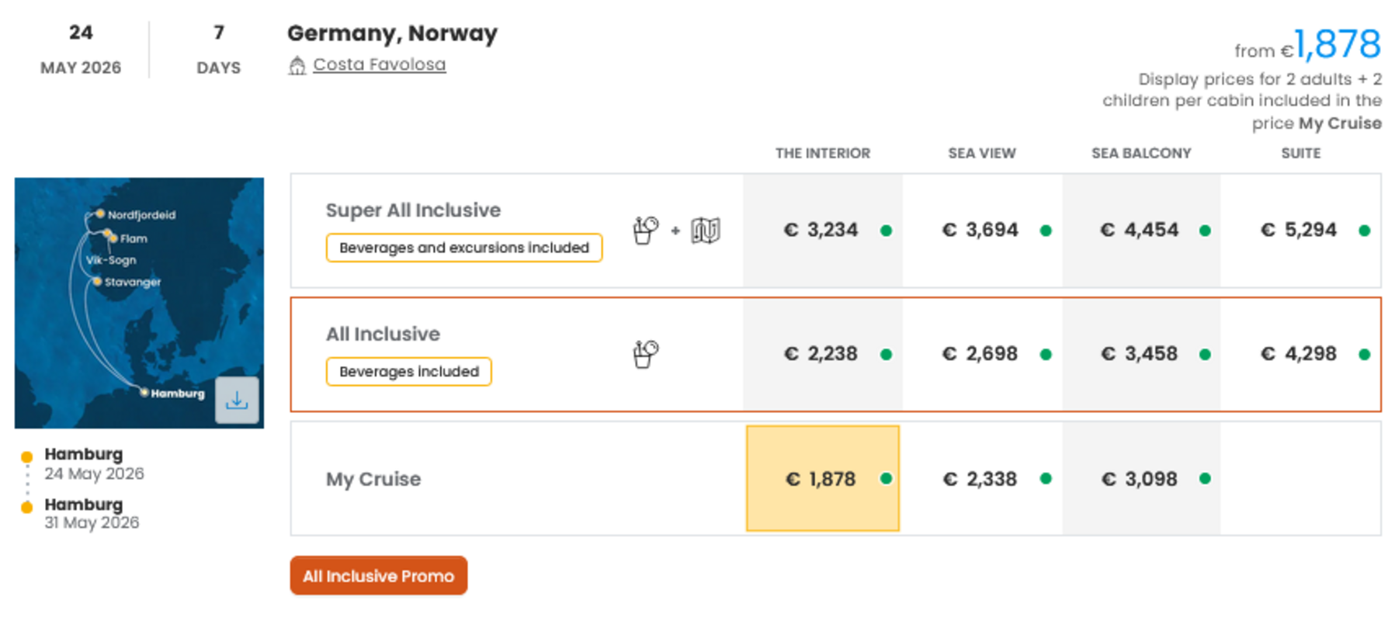Choose Super All Inclusive Sea View € 3,694
This screenshot has height=621, width=1395.
tap(981, 231)
